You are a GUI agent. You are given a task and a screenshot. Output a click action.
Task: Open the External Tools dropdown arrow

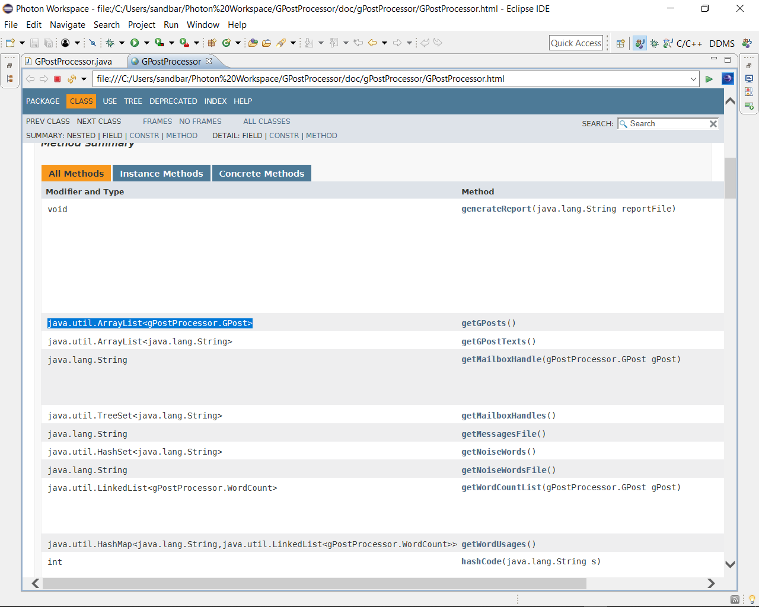[x=196, y=43]
